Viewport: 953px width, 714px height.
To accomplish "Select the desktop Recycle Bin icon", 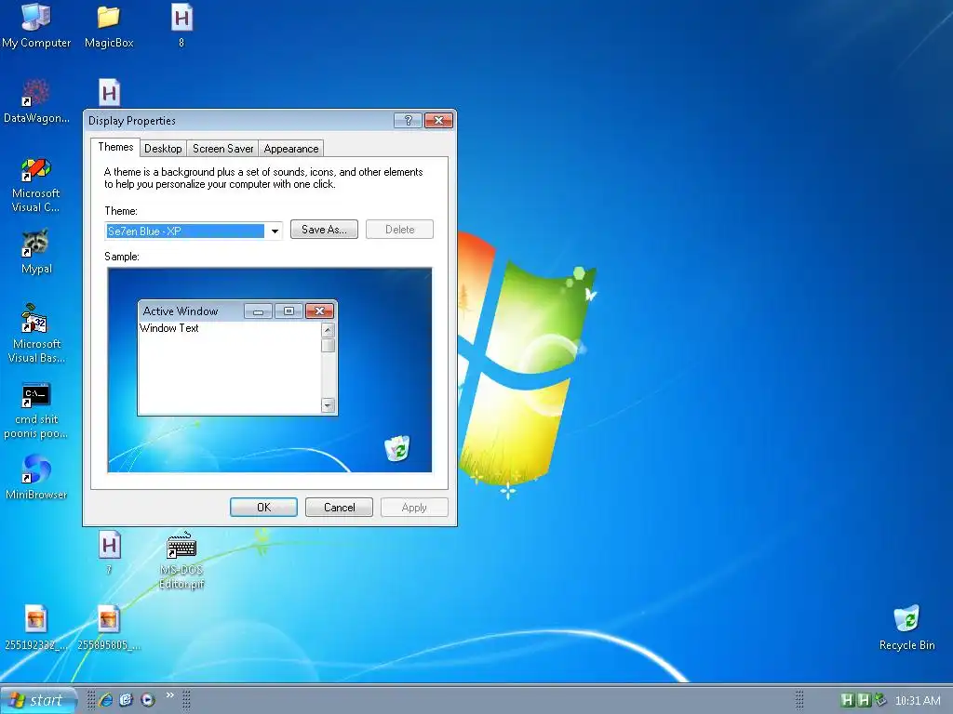I will coord(906,628).
